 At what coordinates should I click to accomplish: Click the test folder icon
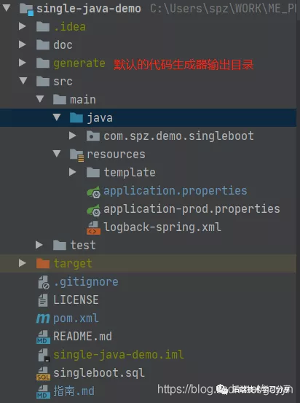(x=60, y=245)
